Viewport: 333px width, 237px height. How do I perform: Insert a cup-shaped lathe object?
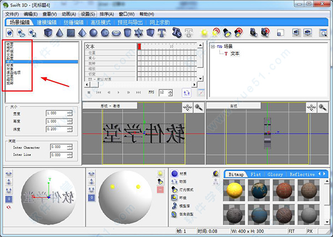point(128,33)
